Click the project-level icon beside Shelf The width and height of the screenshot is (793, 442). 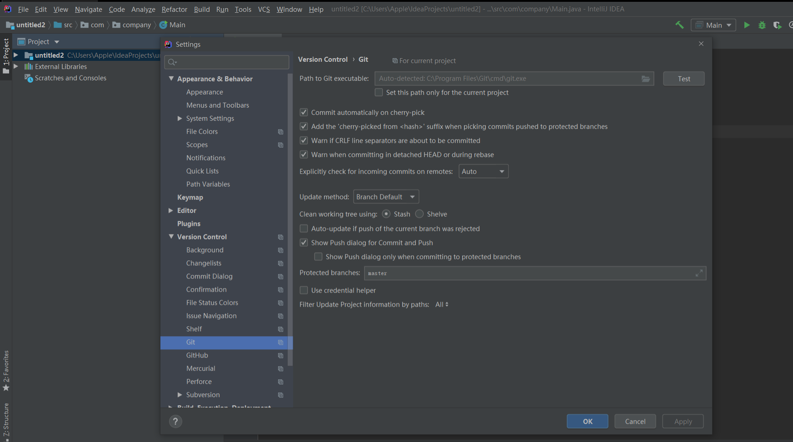click(280, 329)
